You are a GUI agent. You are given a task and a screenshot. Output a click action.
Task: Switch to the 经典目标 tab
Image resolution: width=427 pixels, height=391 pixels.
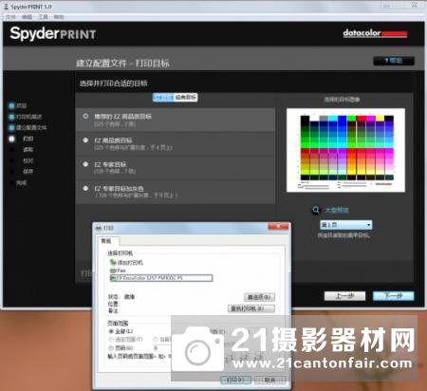(x=186, y=97)
